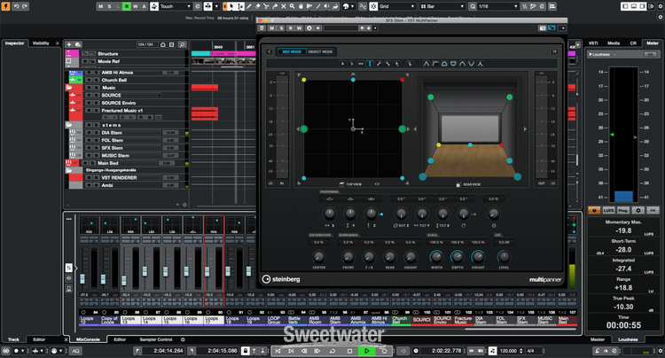The height and width of the screenshot is (358, 665).
Task: Click the Record button in transport
Action: (384, 351)
